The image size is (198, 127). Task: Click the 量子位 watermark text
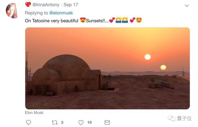click(x=185, y=118)
